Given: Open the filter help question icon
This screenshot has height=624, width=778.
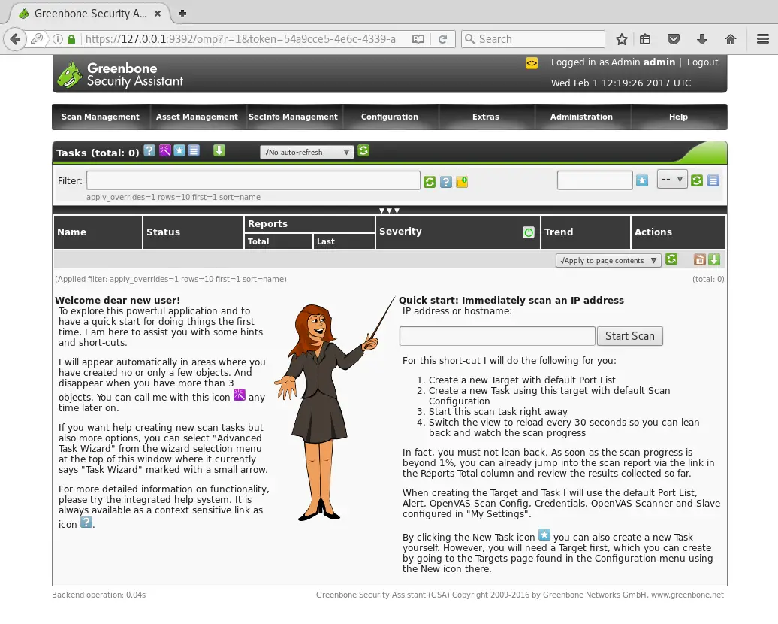Looking at the screenshot, I should click(445, 182).
